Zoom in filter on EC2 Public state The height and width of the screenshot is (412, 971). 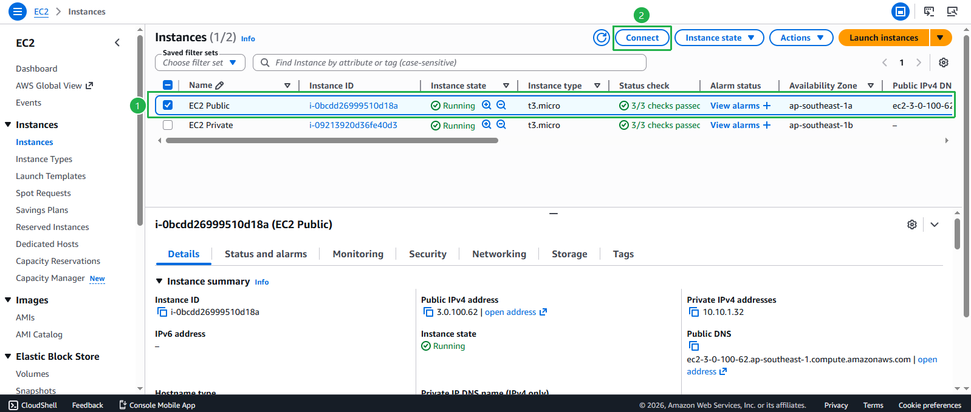486,105
